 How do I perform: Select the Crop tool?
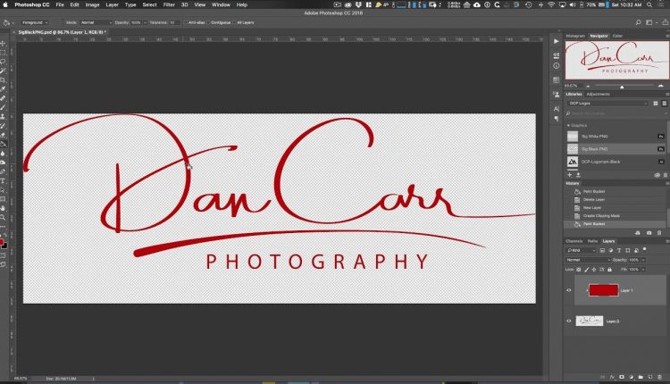coord(3,79)
